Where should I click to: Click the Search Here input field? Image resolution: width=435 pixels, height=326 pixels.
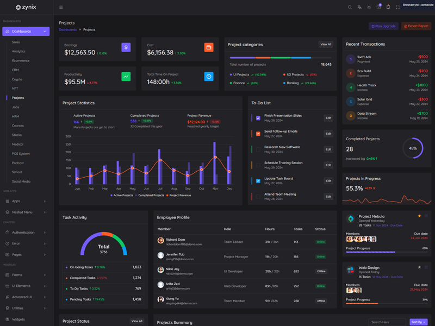coord(387,322)
